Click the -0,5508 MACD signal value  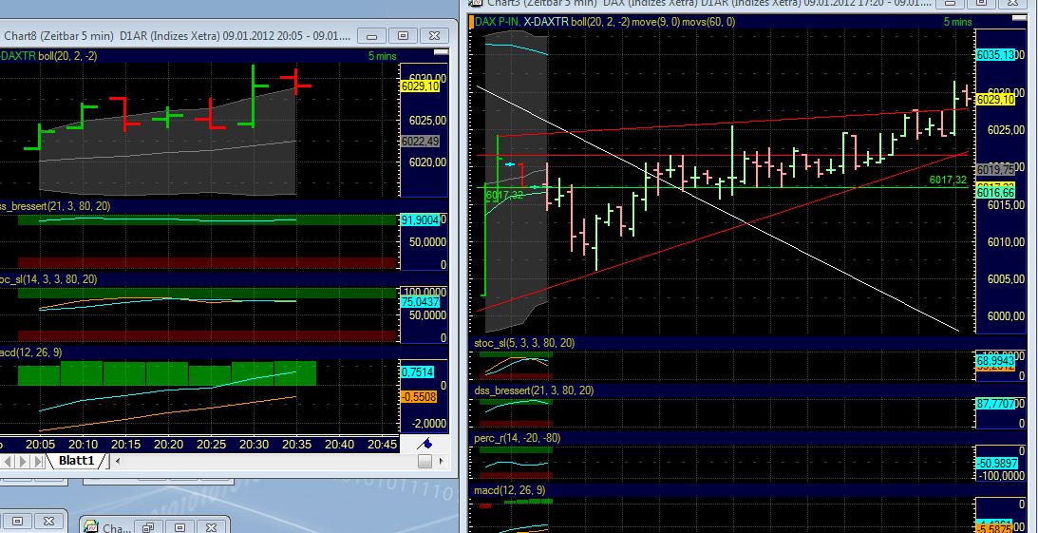point(419,396)
